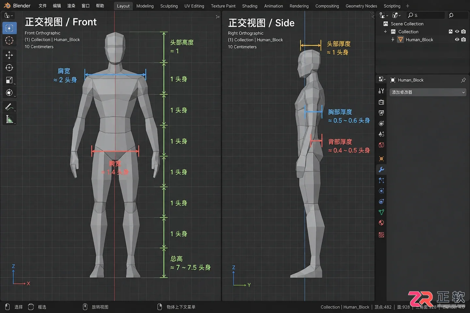Pick the 3D Cursor tool
This screenshot has width=470, height=313.
point(9,40)
